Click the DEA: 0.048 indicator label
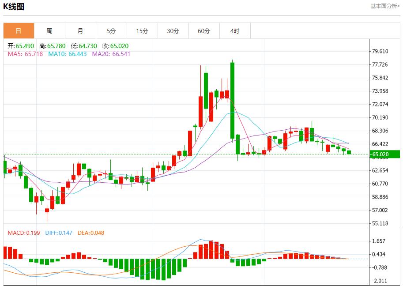 click(92, 233)
